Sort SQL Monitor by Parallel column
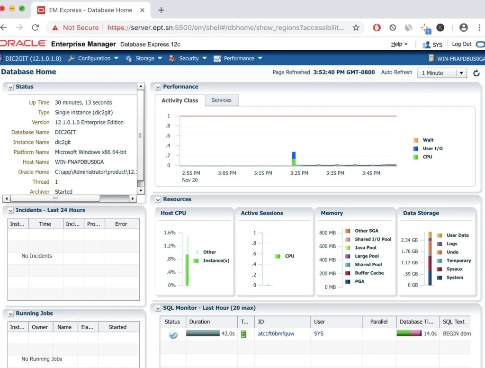This screenshot has height=368, width=485. coord(379,322)
